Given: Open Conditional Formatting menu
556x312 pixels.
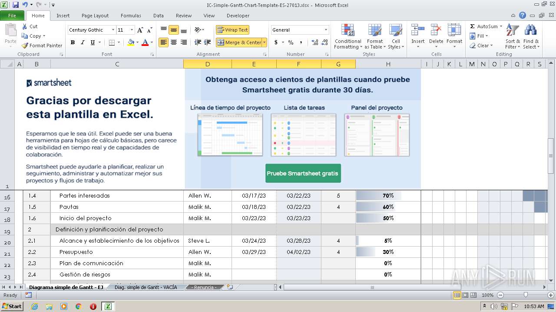Looking at the screenshot, I should coord(348,36).
